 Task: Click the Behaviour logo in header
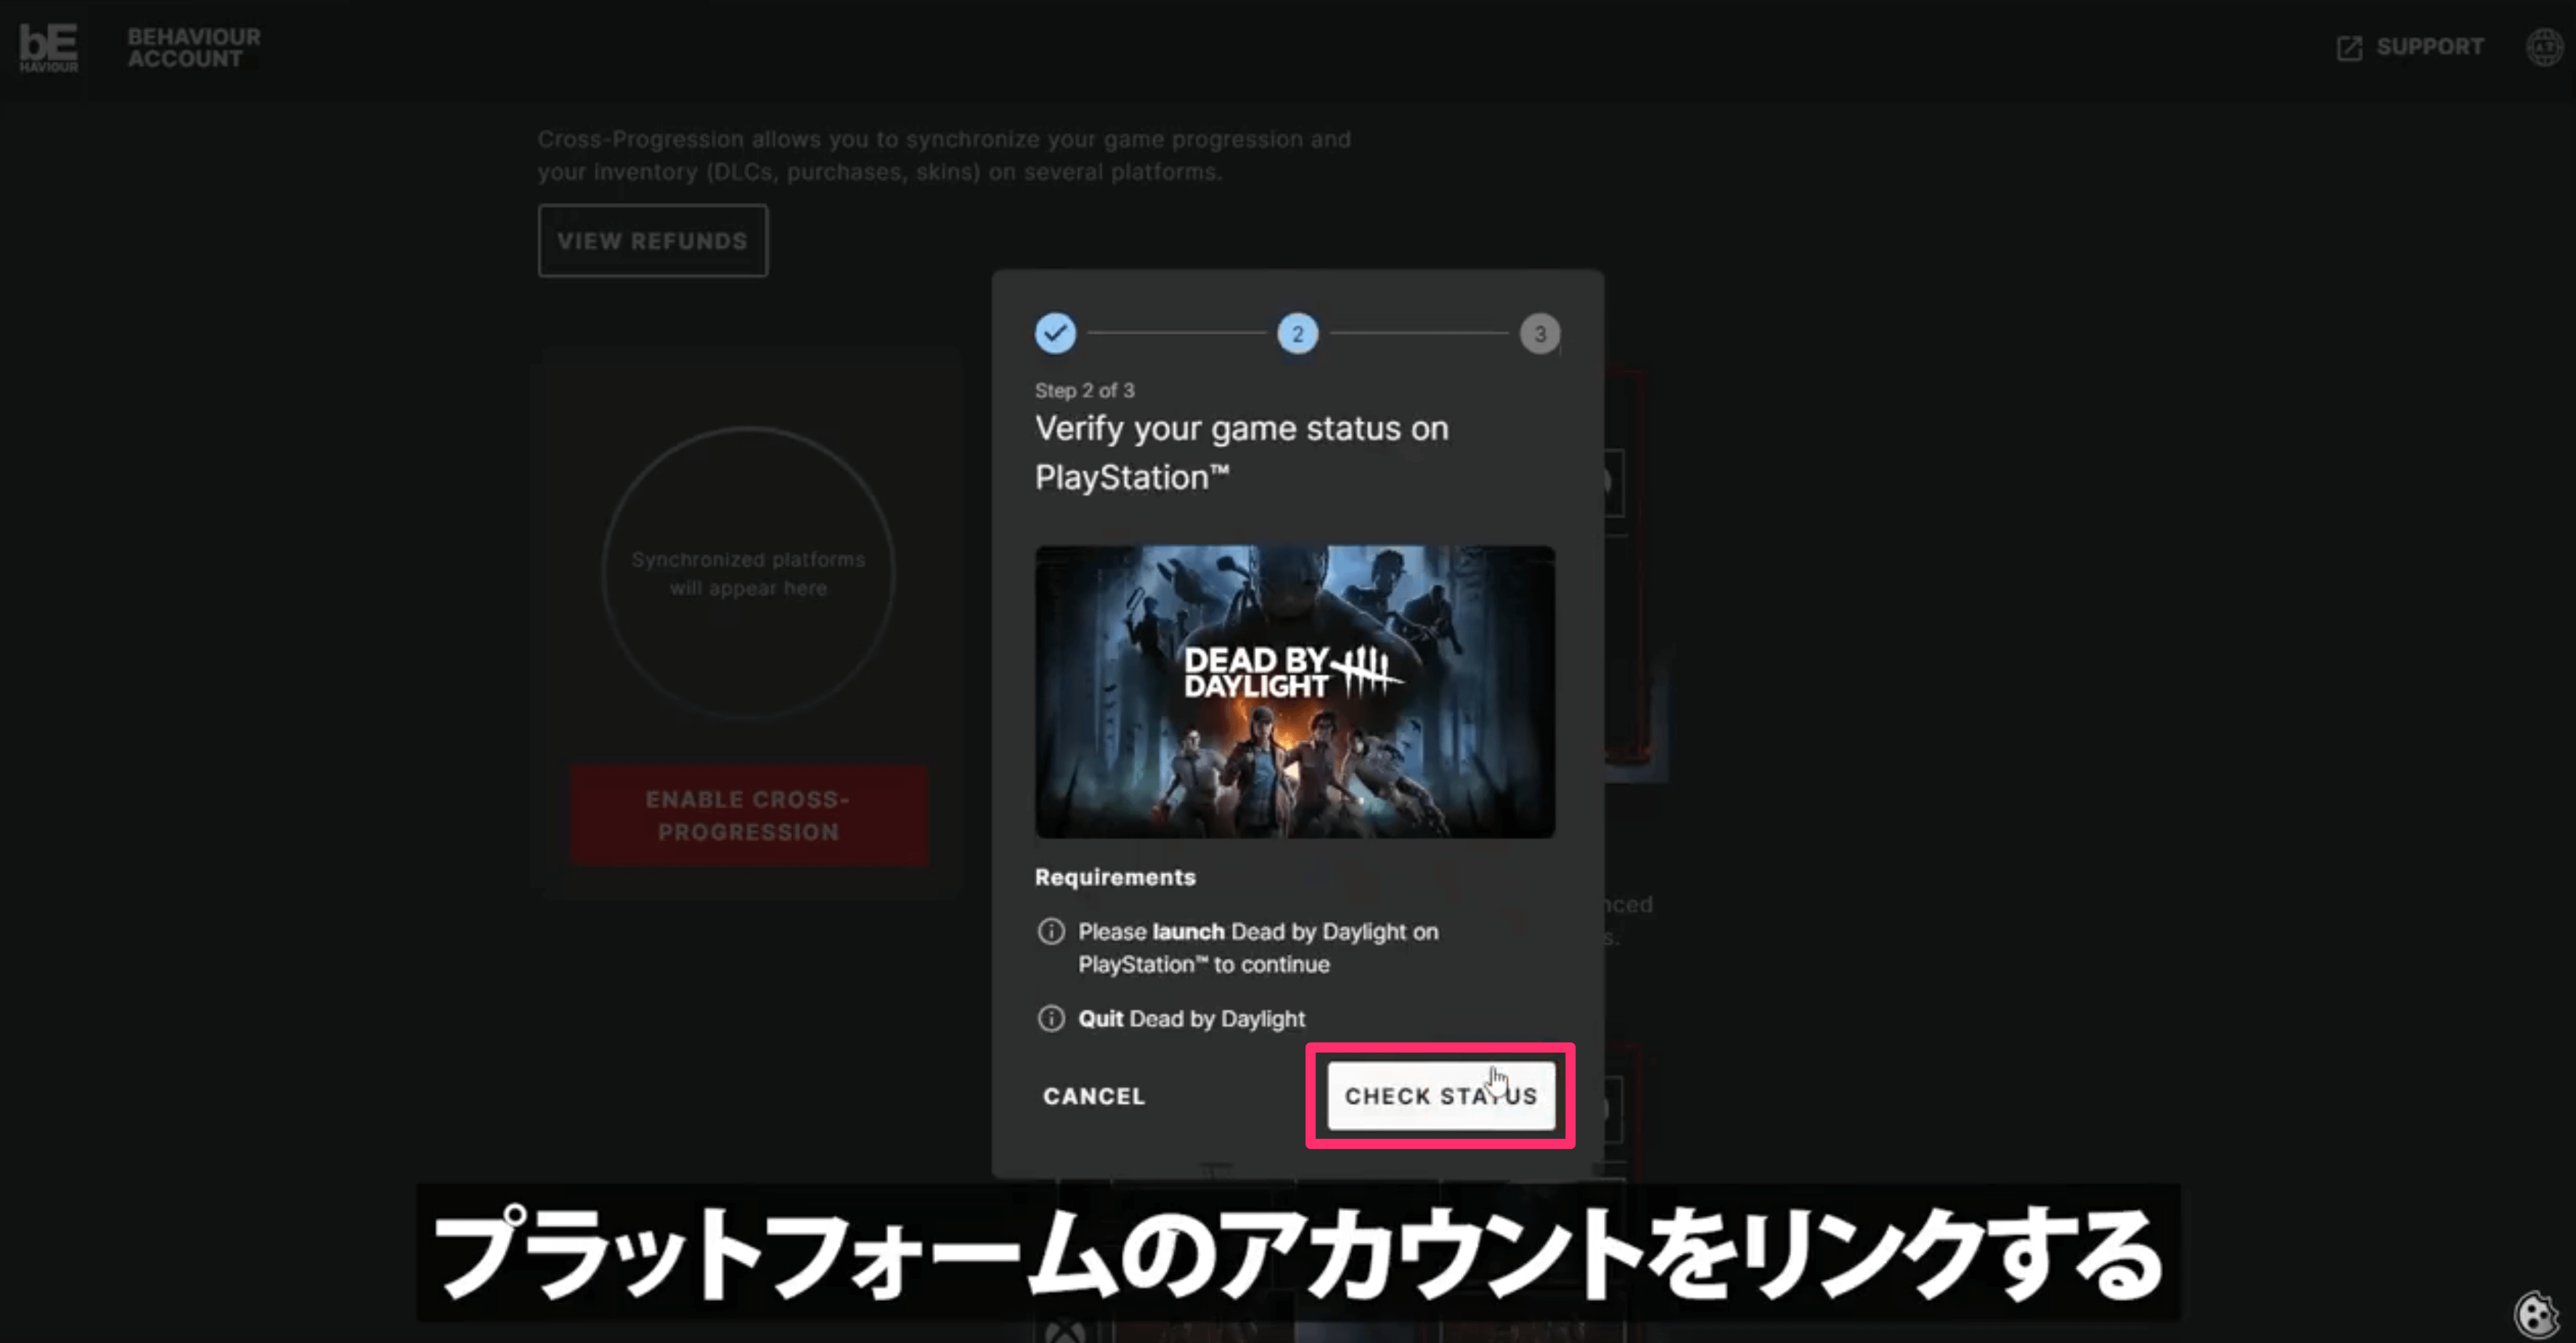point(48,47)
